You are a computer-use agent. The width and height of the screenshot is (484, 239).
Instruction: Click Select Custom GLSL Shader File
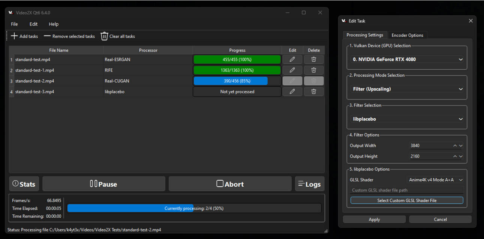point(407,200)
